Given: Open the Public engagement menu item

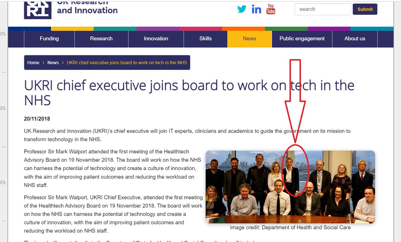Looking at the screenshot, I should click(x=302, y=39).
